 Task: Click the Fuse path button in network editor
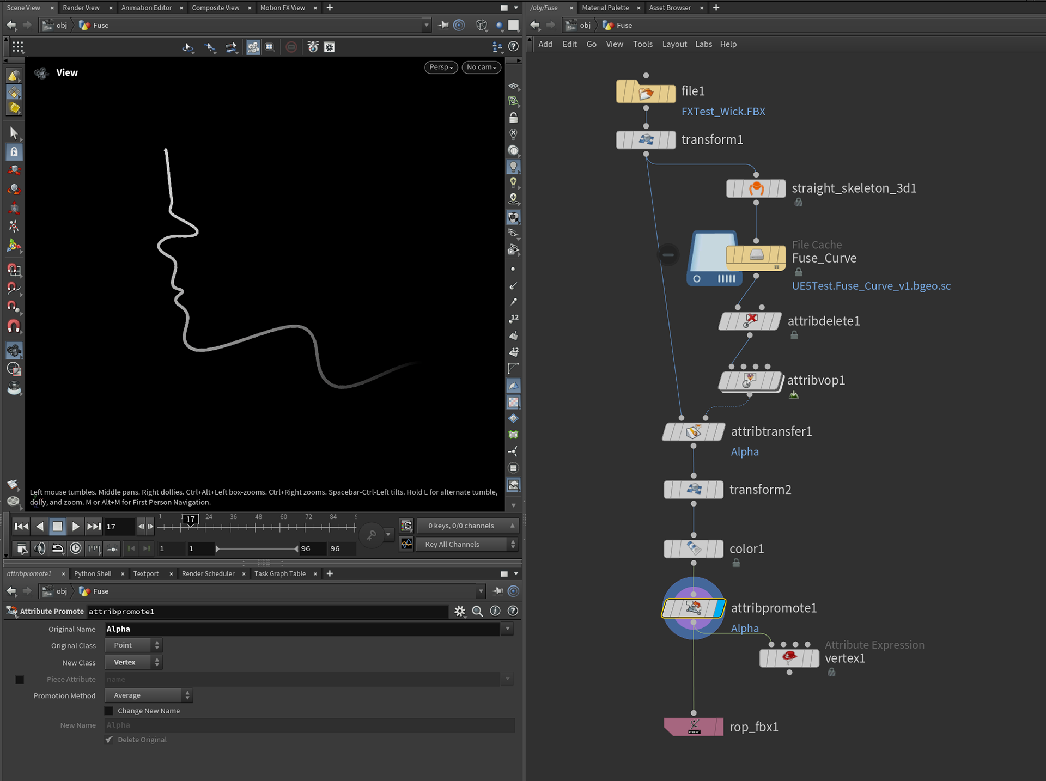pos(618,25)
